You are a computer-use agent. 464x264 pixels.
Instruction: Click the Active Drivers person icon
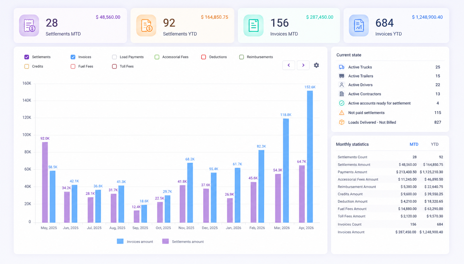click(x=342, y=85)
